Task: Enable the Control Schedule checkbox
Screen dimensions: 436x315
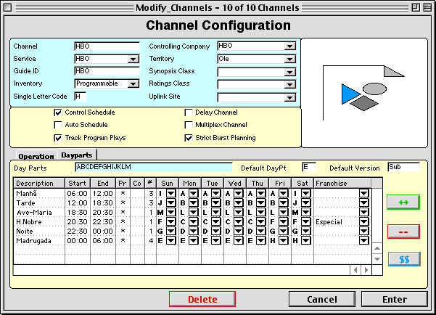Action: 58,112
